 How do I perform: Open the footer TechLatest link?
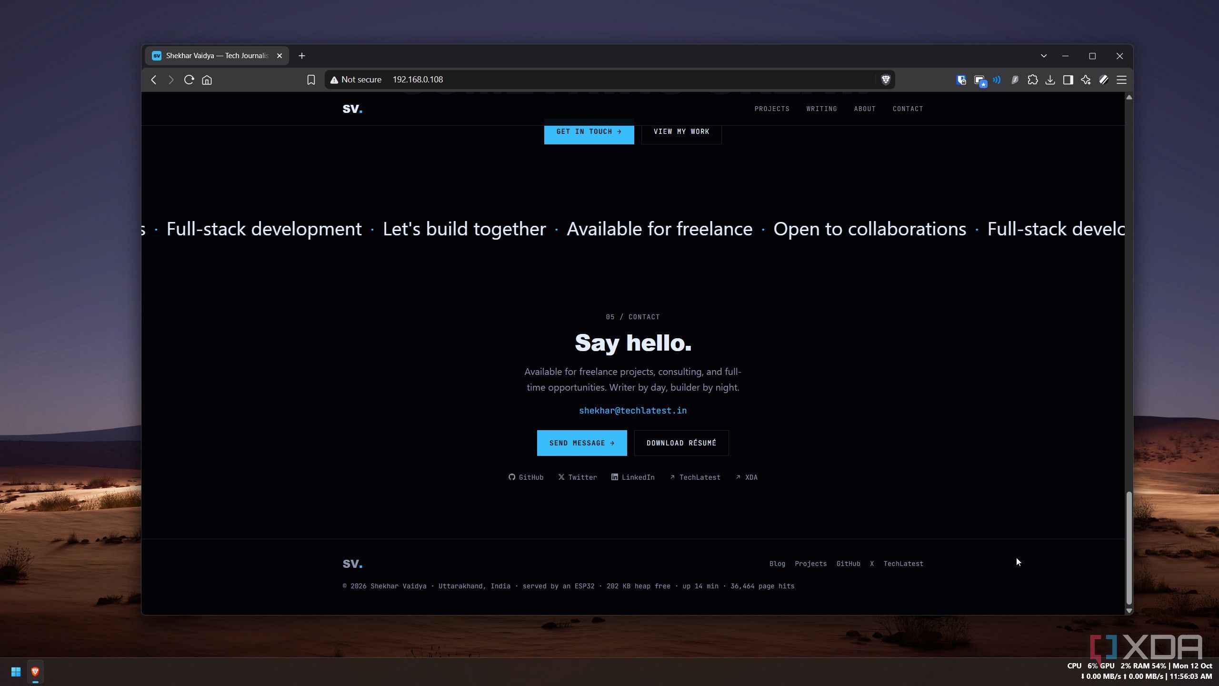pos(903,564)
